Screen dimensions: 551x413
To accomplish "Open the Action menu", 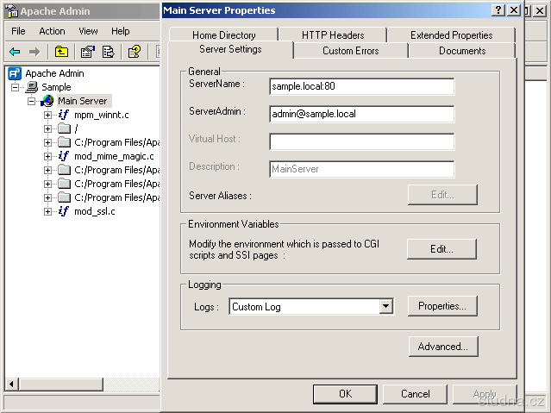I will 52,31.
